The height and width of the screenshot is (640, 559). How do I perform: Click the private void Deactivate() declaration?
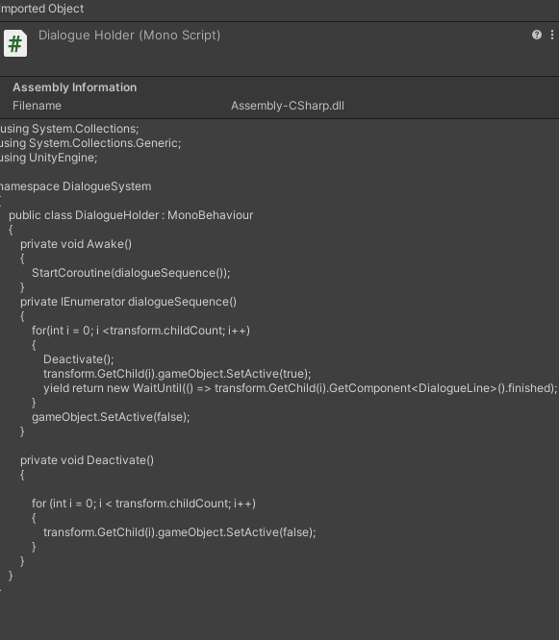point(87,460)
